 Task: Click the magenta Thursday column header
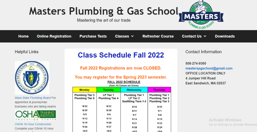[x=159, y=90]
